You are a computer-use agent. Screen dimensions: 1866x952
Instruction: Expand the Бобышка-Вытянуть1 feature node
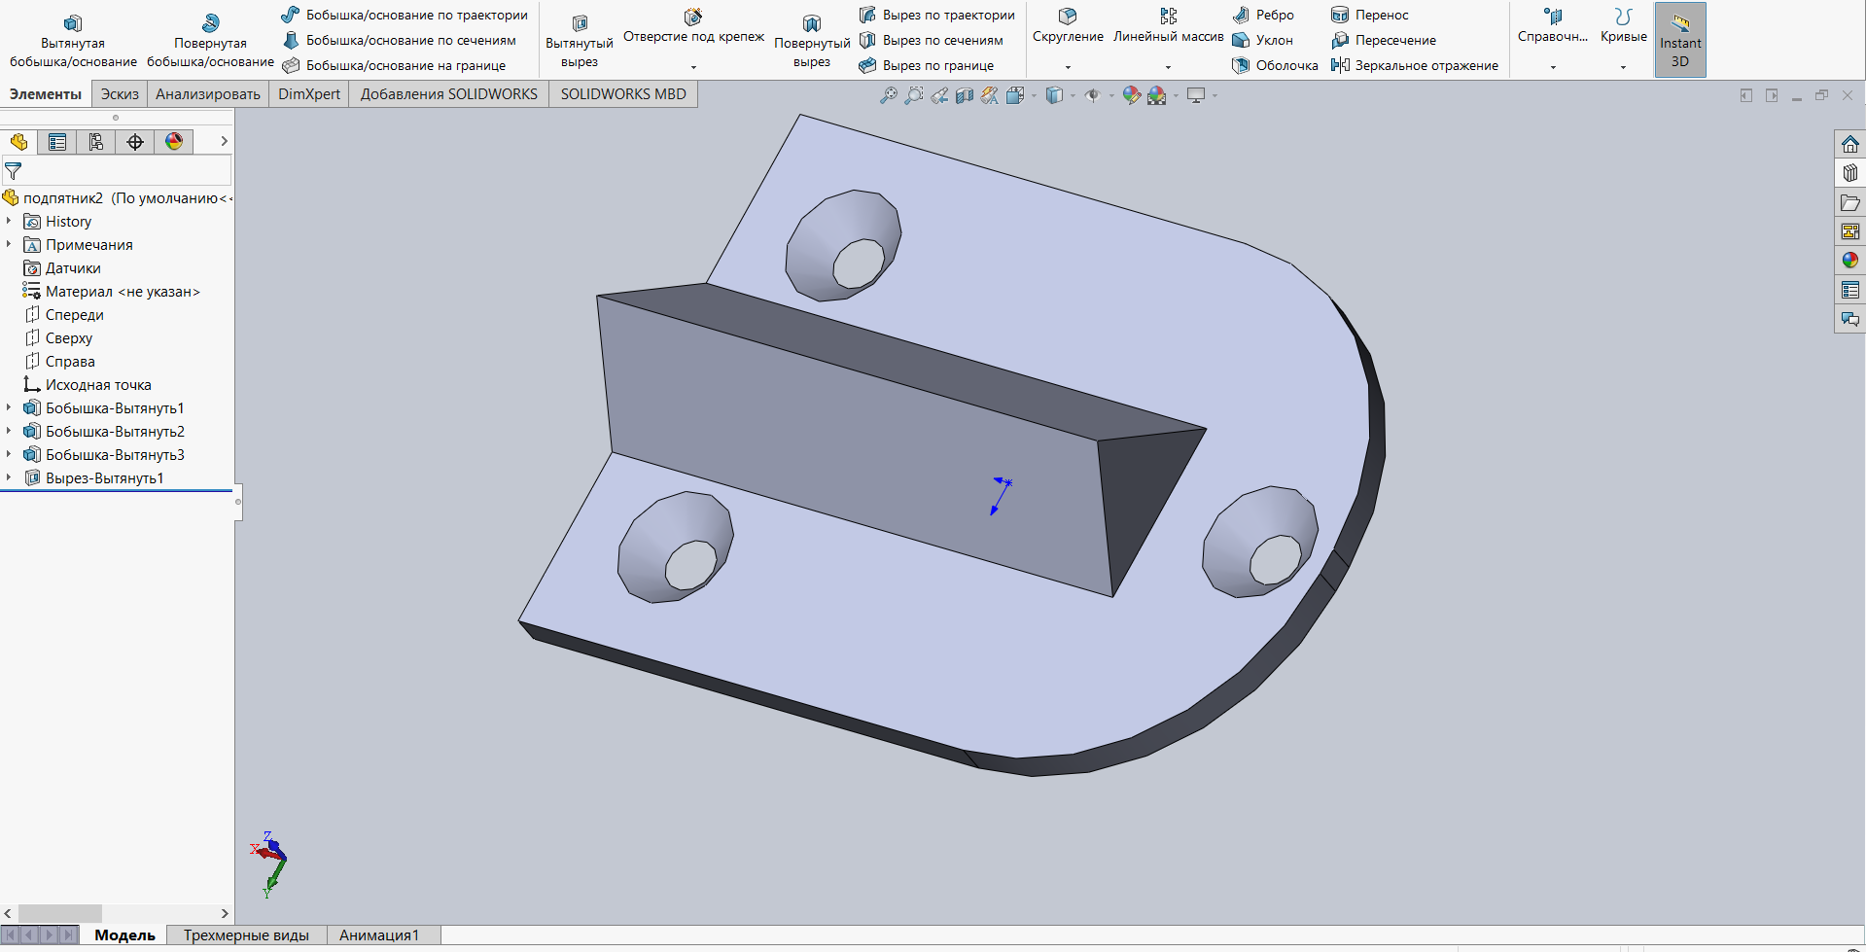(x=9, y=408)
